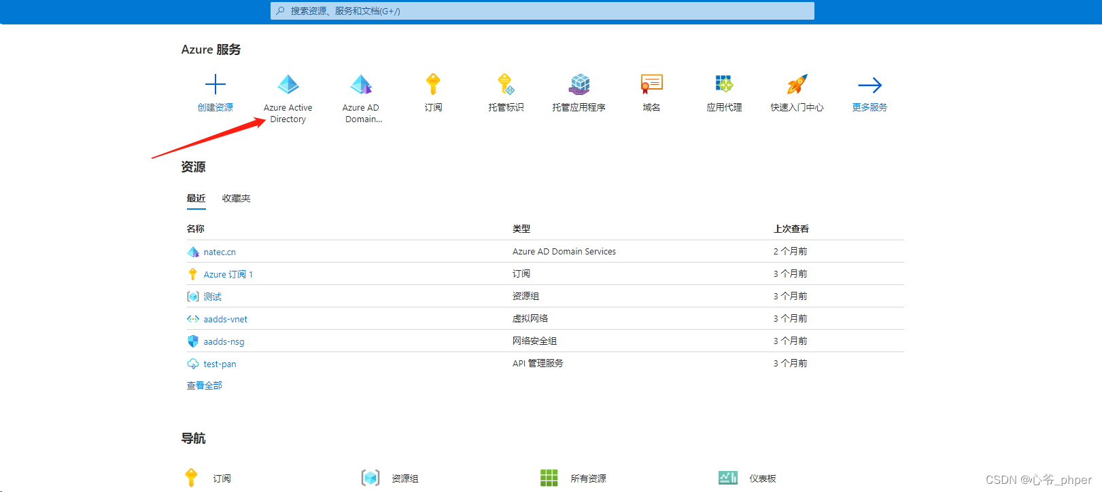Click the natec.cn row's domain services icon
Viewport: 1102px width, 492px height.
point(193,252)
